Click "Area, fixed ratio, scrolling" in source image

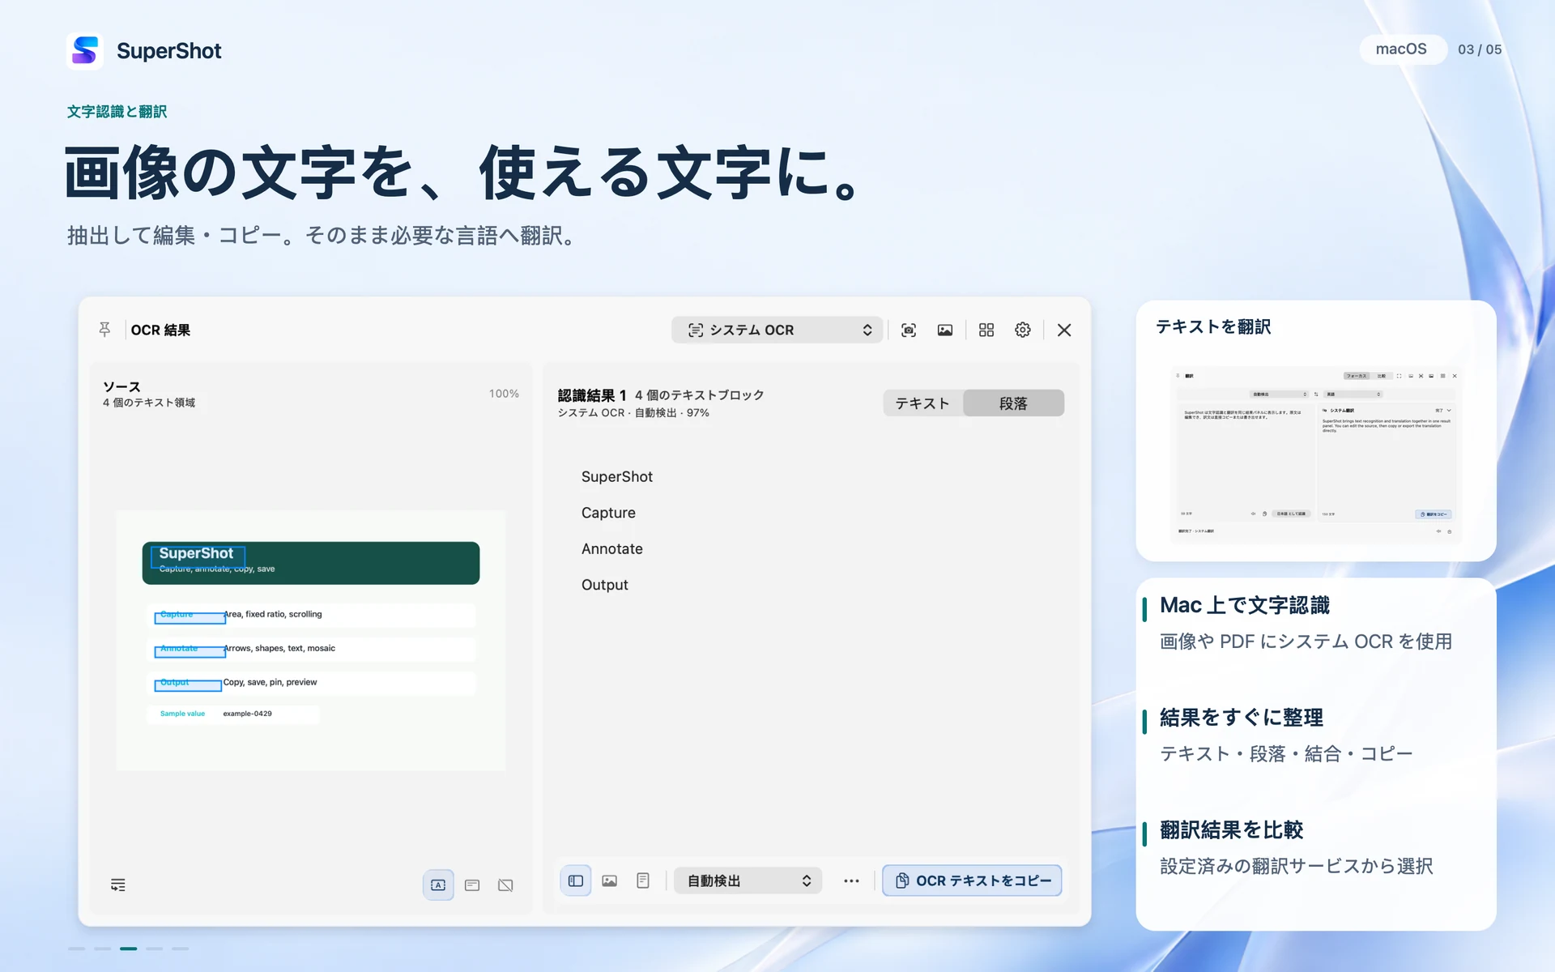click(273, 614)
